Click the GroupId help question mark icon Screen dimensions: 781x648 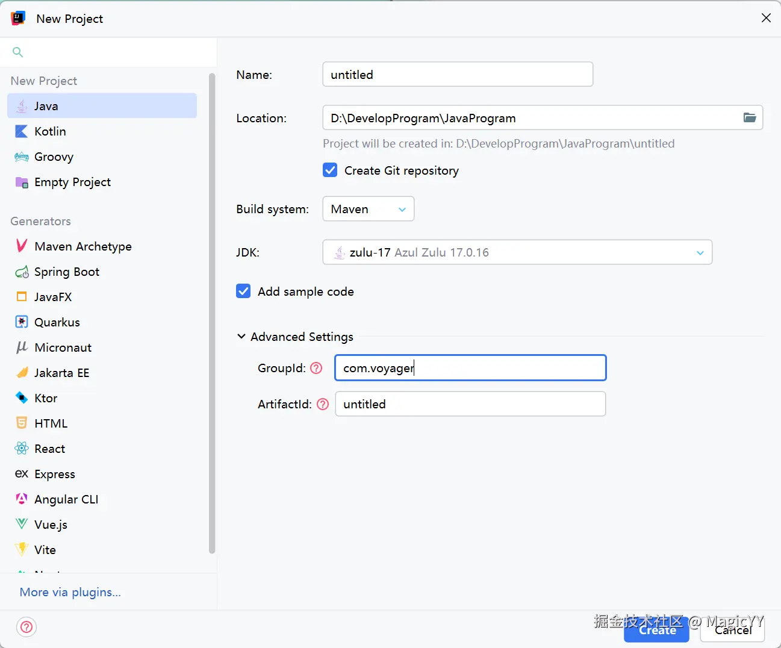316,368
